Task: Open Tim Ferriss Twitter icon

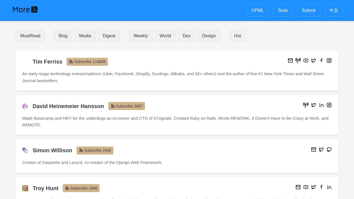Action: [x=314, y=61]
